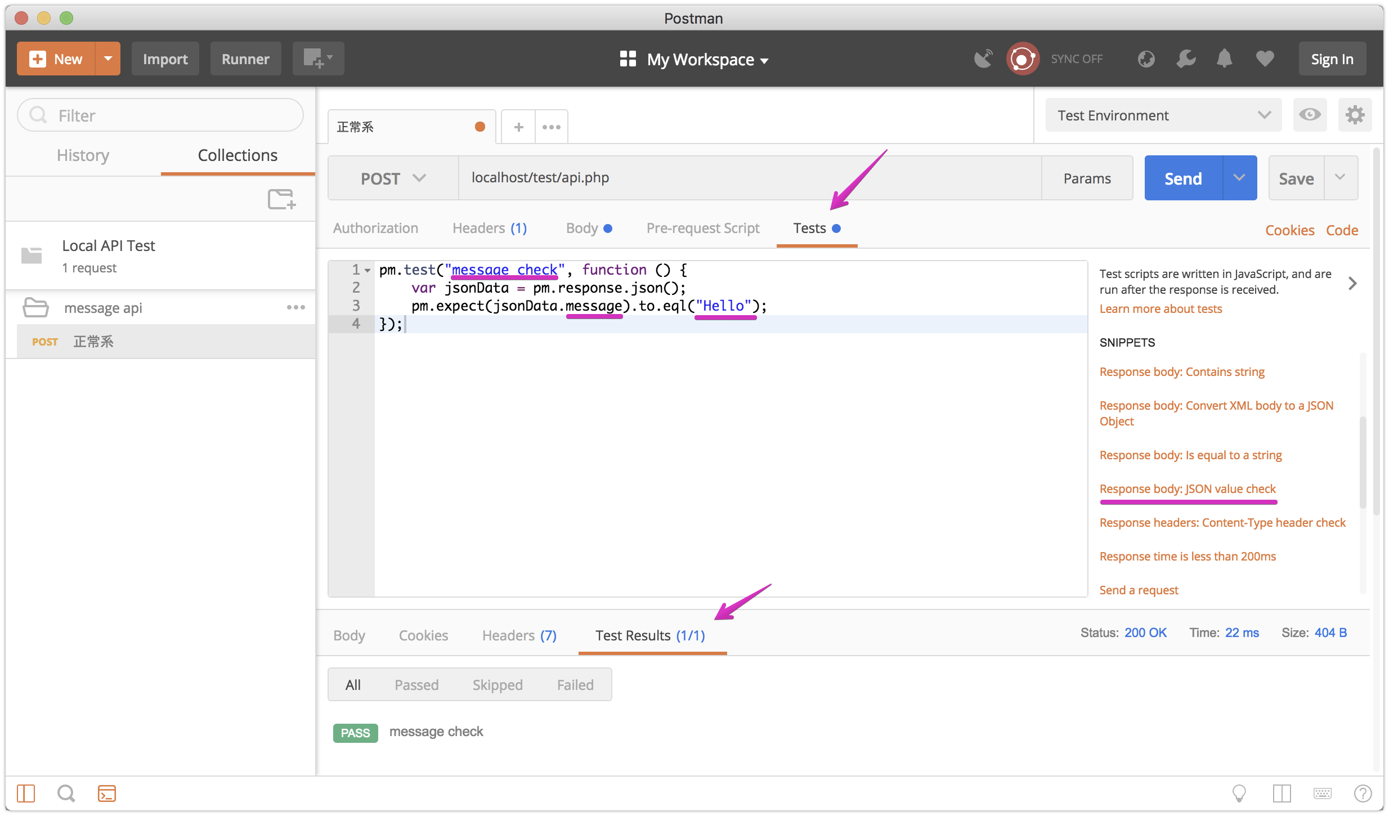Click the Sign In button
The height and width of the screenshot is (816, 1389).
pos(1332,59)
